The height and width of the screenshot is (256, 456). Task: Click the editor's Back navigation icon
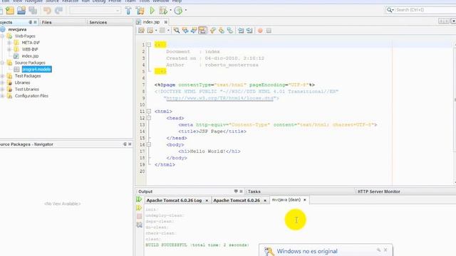pyautogui.click(x=150, y=31)
